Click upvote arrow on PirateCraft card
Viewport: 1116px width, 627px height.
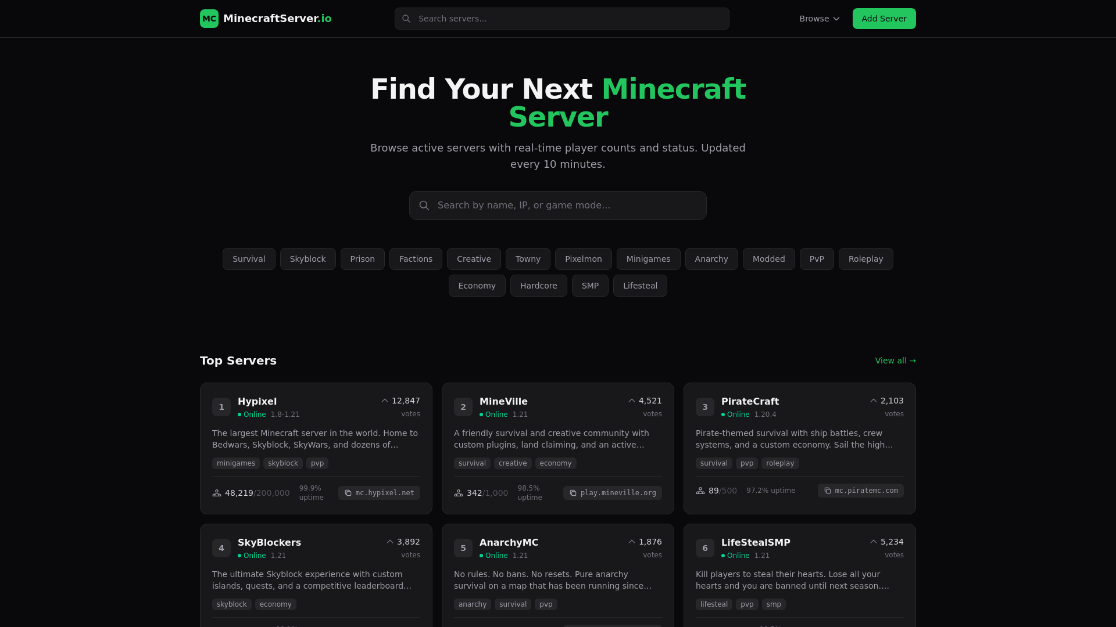click(874, 401)
